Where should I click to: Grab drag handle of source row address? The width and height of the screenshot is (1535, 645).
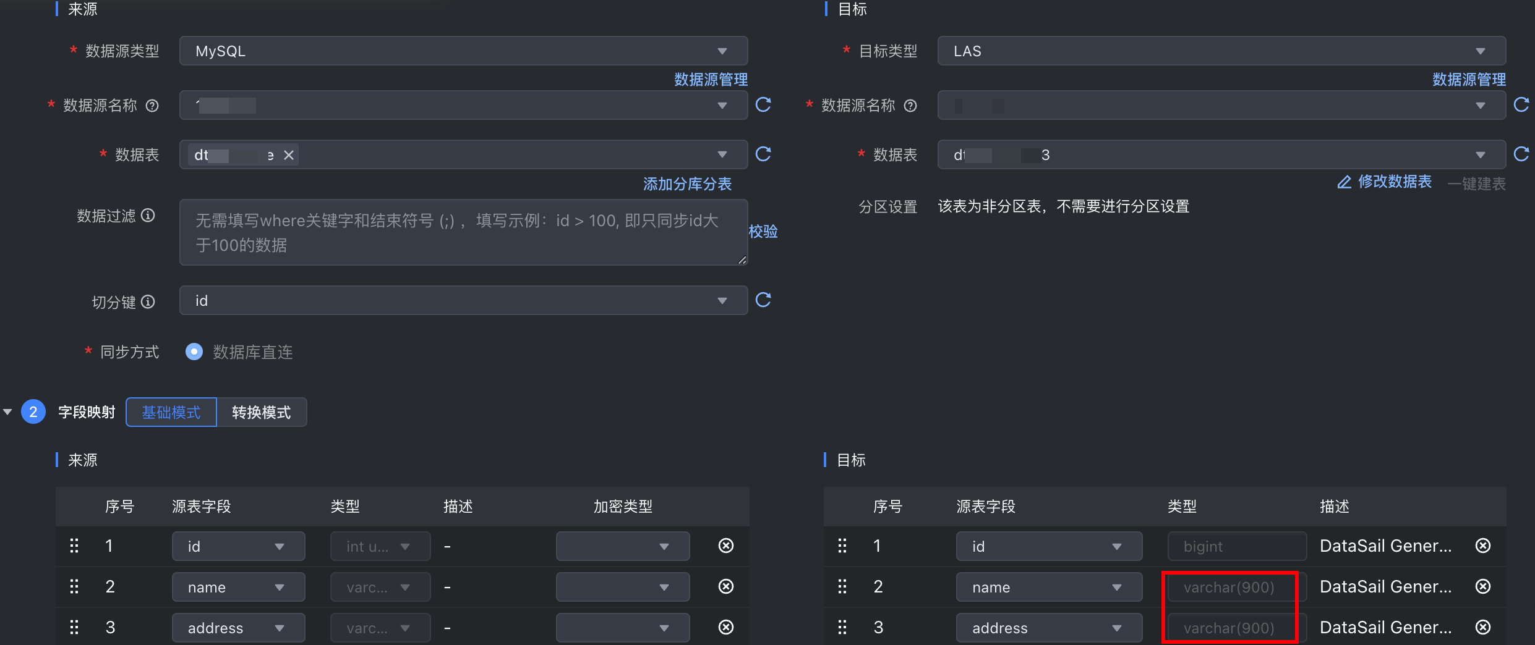click(74, 627)
